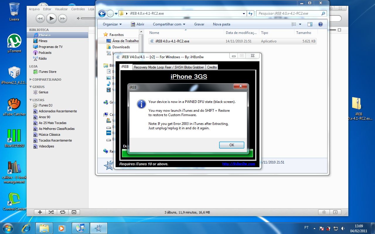This screenshot has height=234, width=375.
Task: Skip to next track in iTunes
Action: 62,19
